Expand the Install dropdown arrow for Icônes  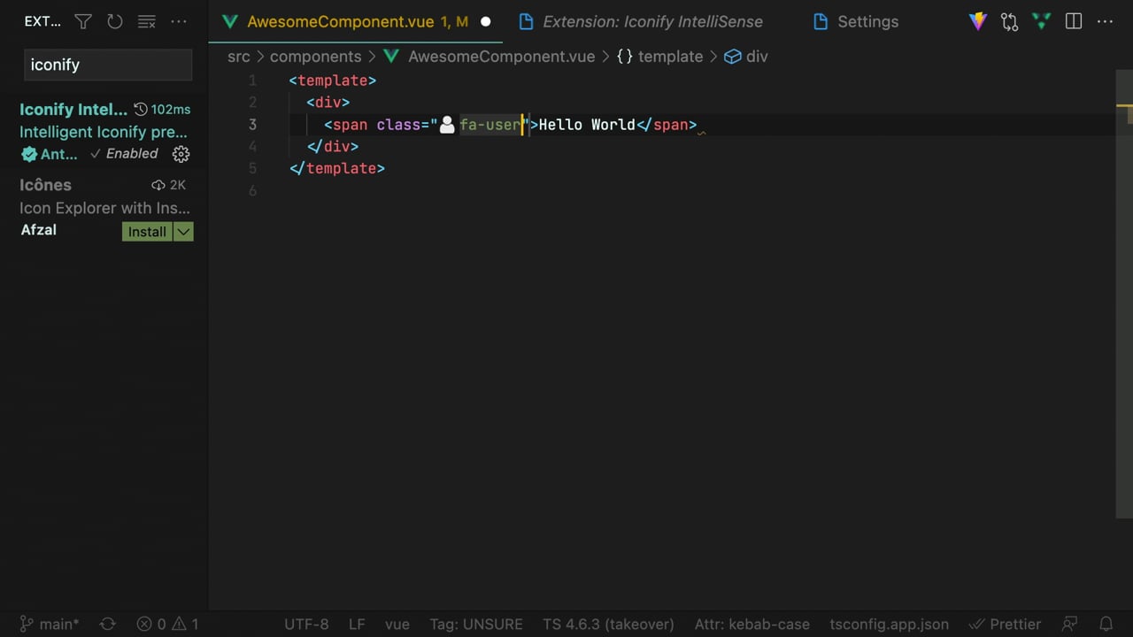[x=183, y=232]
